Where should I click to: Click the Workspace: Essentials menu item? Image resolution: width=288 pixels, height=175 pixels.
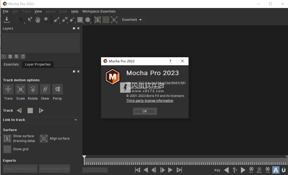tap(99, 11)
